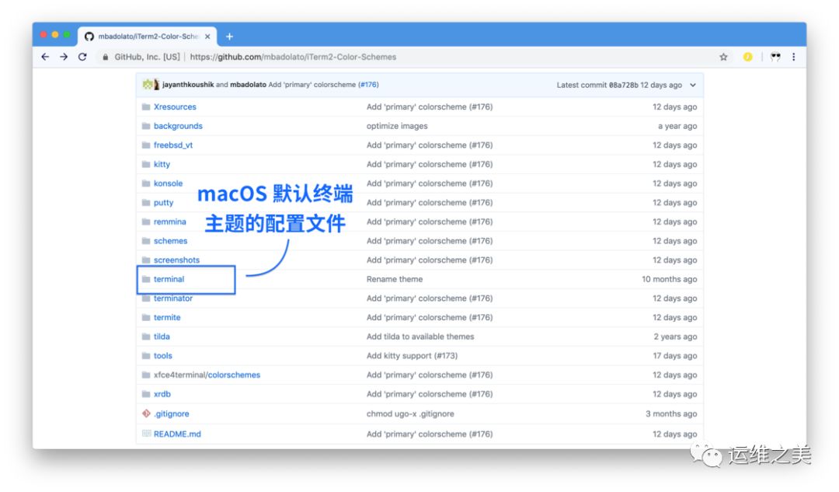The image size is (839, 492).
Task: Click folder icon beside putty
Action: [146, 202]
